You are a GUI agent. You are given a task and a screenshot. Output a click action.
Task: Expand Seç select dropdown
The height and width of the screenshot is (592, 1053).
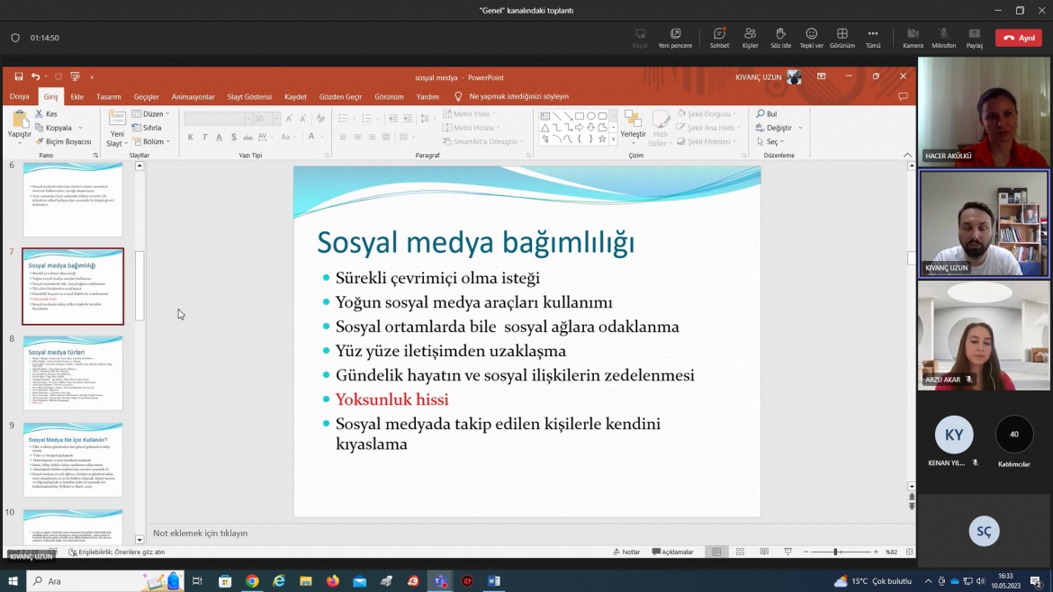click(x=782, y=141)
